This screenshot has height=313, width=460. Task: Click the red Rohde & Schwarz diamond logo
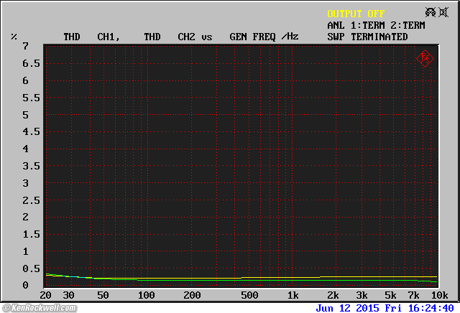tap(425, 59)
